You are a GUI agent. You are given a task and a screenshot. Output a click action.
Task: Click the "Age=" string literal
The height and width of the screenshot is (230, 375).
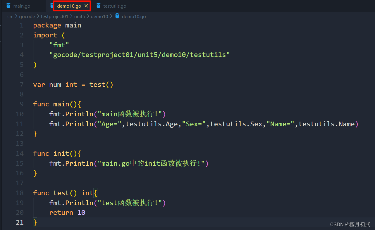click(x=109, y=124)
